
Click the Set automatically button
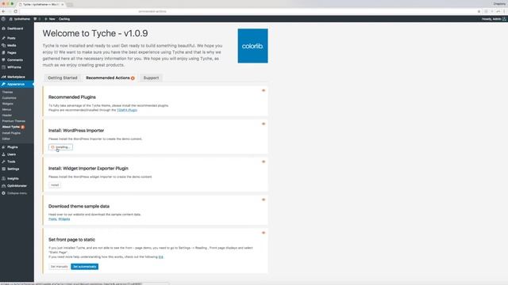coord(85,267)
